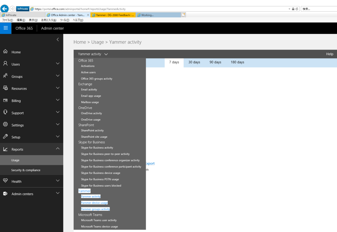
Task: Expand the Support section chevron
Action: coord(58,112)
